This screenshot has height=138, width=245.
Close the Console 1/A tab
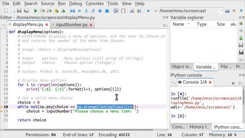210,82
